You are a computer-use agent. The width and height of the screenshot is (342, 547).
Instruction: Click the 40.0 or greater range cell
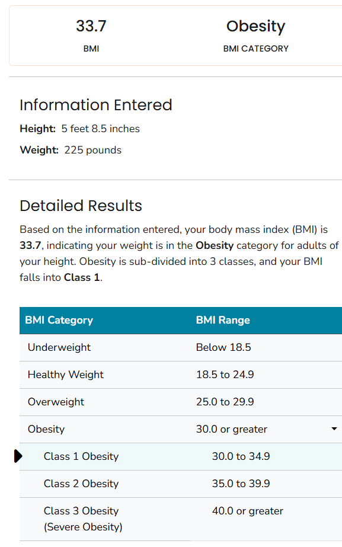[x=248, y=511]
